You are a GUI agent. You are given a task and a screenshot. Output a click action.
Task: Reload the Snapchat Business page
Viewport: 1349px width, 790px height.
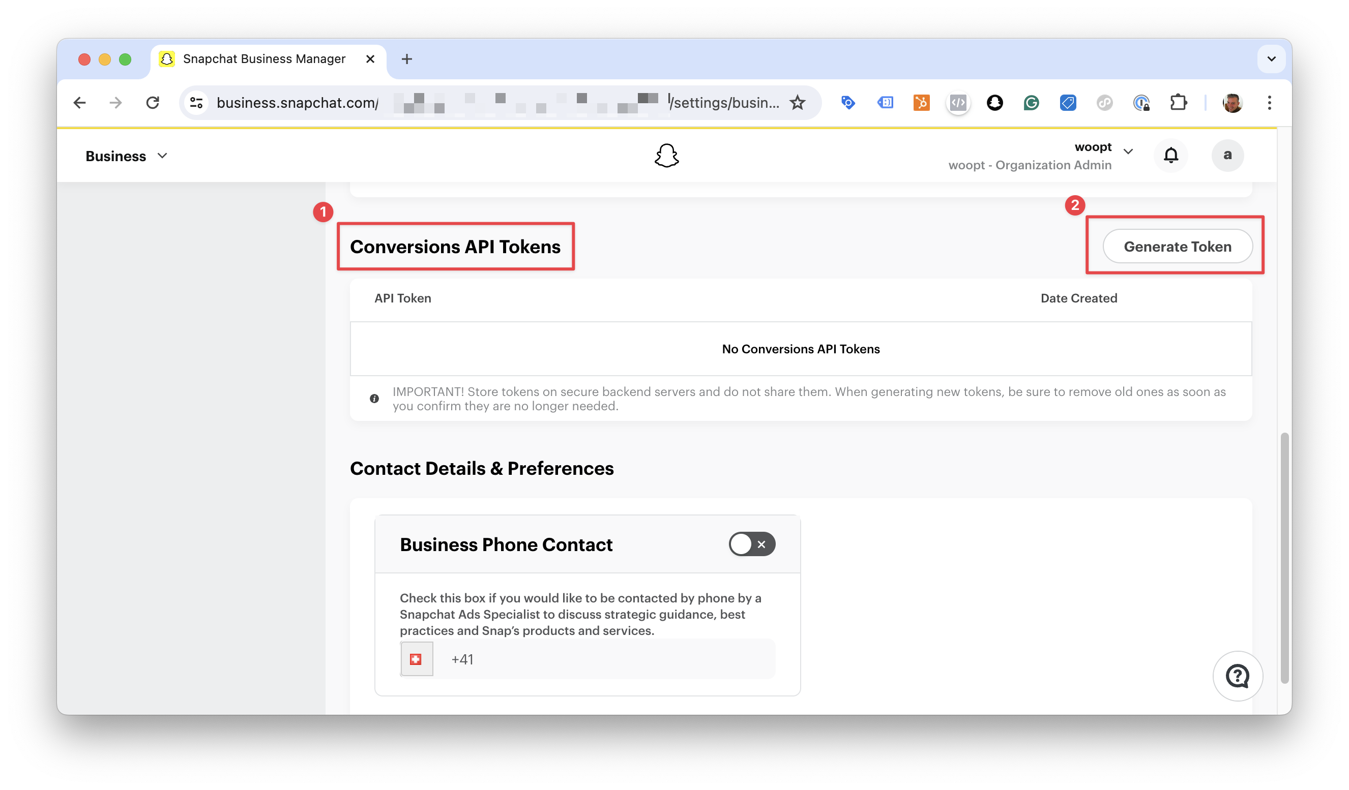point(153,103)
